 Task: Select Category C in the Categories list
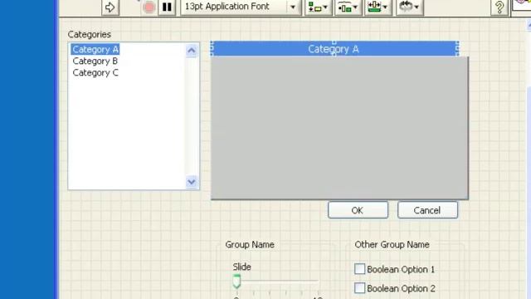click(x=95, y=72)
